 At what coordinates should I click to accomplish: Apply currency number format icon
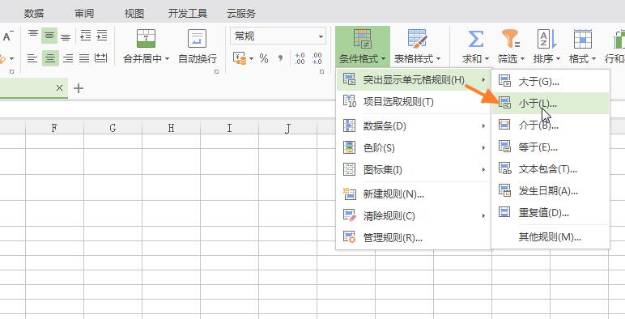coord(240,58)
